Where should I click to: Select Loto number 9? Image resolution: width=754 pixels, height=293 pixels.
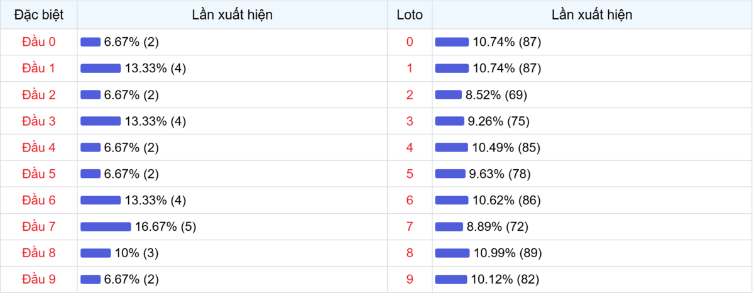tap(410, 280)
